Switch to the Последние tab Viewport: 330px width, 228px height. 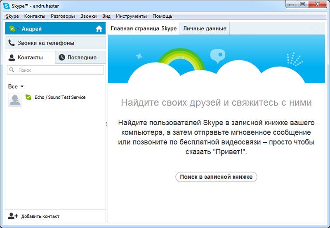coord(80,58)
